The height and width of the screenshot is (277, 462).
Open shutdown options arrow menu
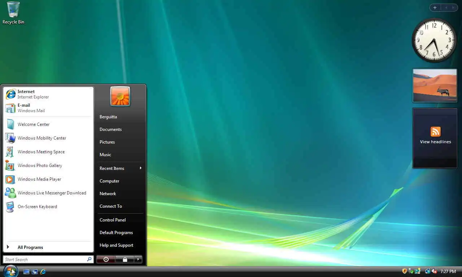pos(138,259)
